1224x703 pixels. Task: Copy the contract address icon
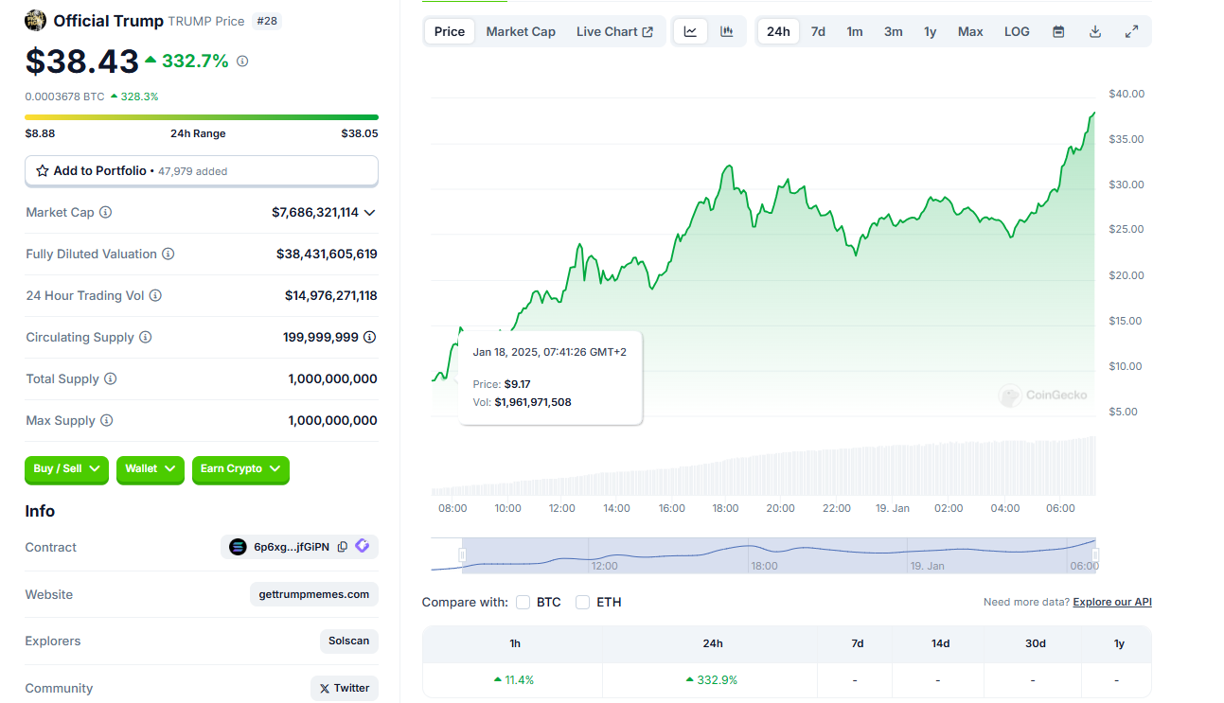pos(343,547)
